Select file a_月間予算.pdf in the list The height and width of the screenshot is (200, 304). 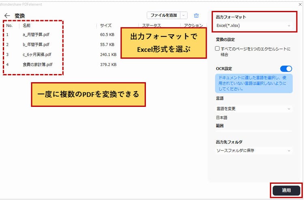pos(36,35)
